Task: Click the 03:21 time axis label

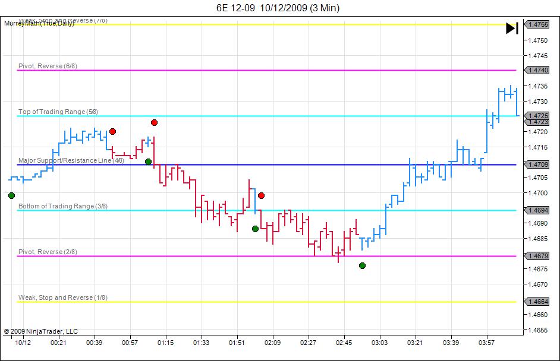Action: [415, 343]
